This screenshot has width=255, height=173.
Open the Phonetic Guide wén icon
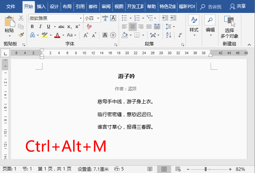[105, 18]
